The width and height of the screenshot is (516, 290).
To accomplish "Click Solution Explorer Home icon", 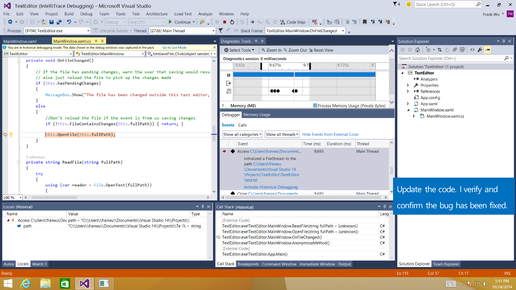I will tap(418, 50).
